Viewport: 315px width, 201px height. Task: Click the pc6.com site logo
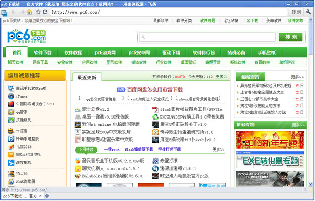[27, 36]
